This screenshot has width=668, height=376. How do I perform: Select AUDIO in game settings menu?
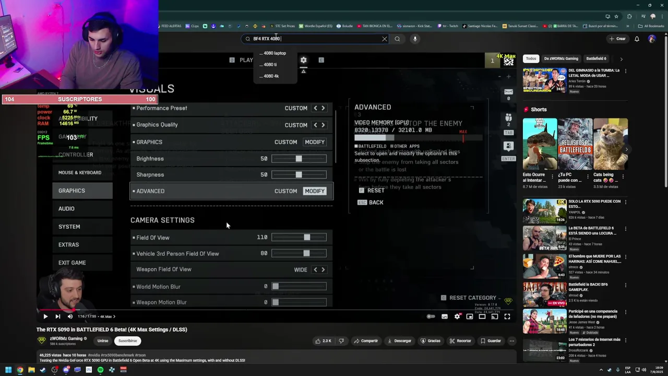(x=82, y=209)
